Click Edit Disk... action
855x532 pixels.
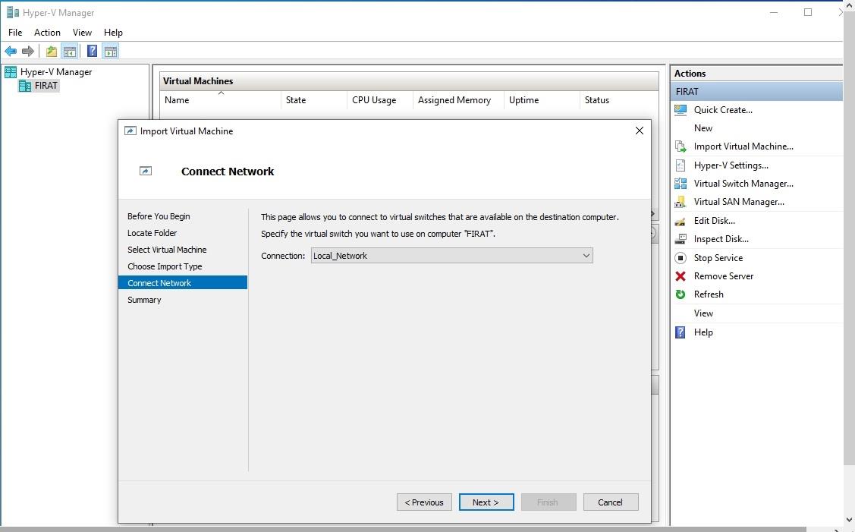point(715,221)
